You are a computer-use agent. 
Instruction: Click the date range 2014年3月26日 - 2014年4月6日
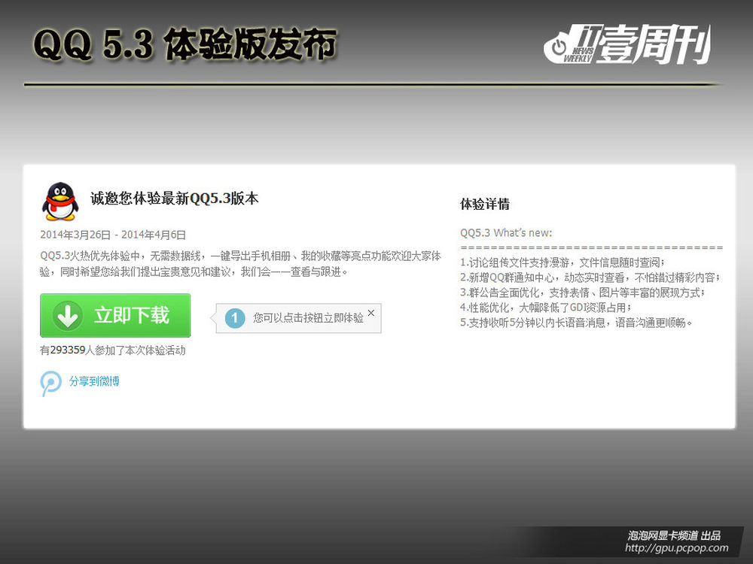tap(113, 235)
